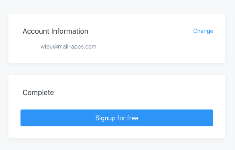
Task: Edit account details via Change
Action: (203, 31)
